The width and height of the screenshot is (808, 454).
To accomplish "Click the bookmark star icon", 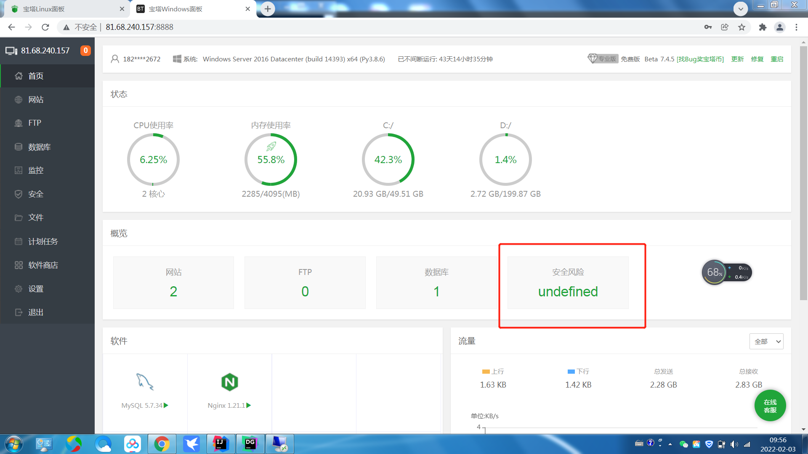I will point(742,27).
